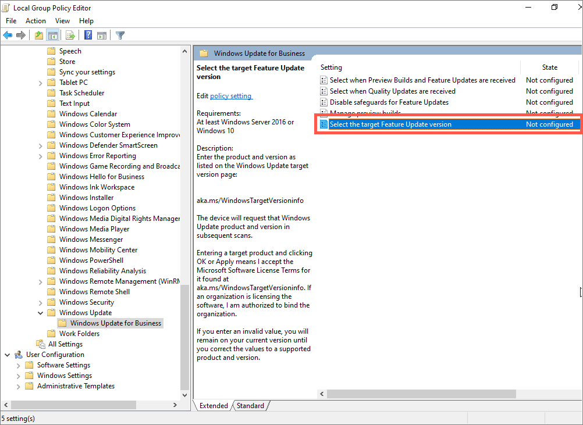
Task: Click the Local Group Policy Editor title icon
Action: [6, 8]
